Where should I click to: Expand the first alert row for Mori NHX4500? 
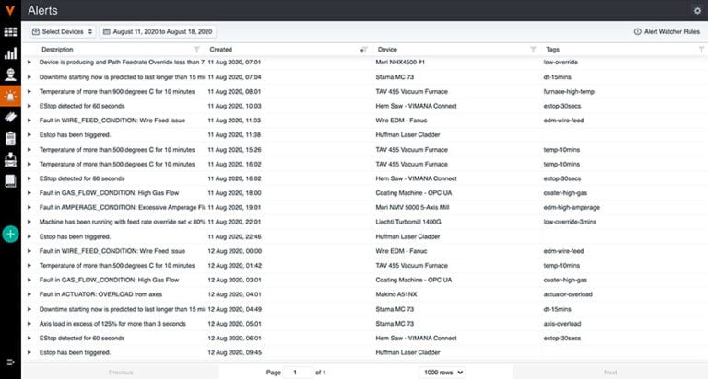pos(29,63)
